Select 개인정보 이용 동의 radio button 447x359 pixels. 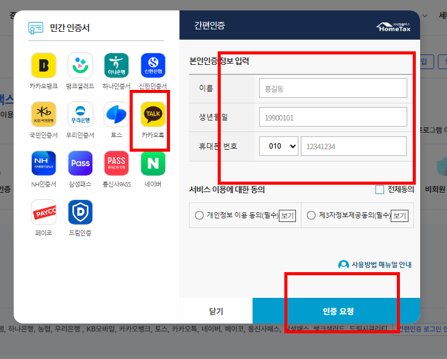pyautogui.click(x=199, y=215)
